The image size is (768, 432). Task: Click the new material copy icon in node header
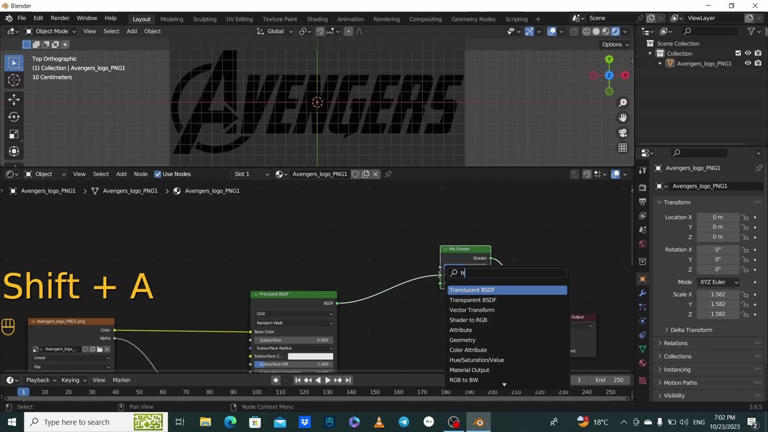pyautogui.click(x=365, y=174)
